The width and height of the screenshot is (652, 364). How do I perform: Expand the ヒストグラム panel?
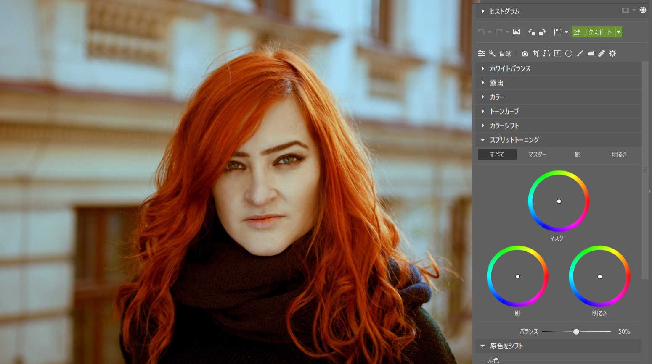(x=482, y=11)
